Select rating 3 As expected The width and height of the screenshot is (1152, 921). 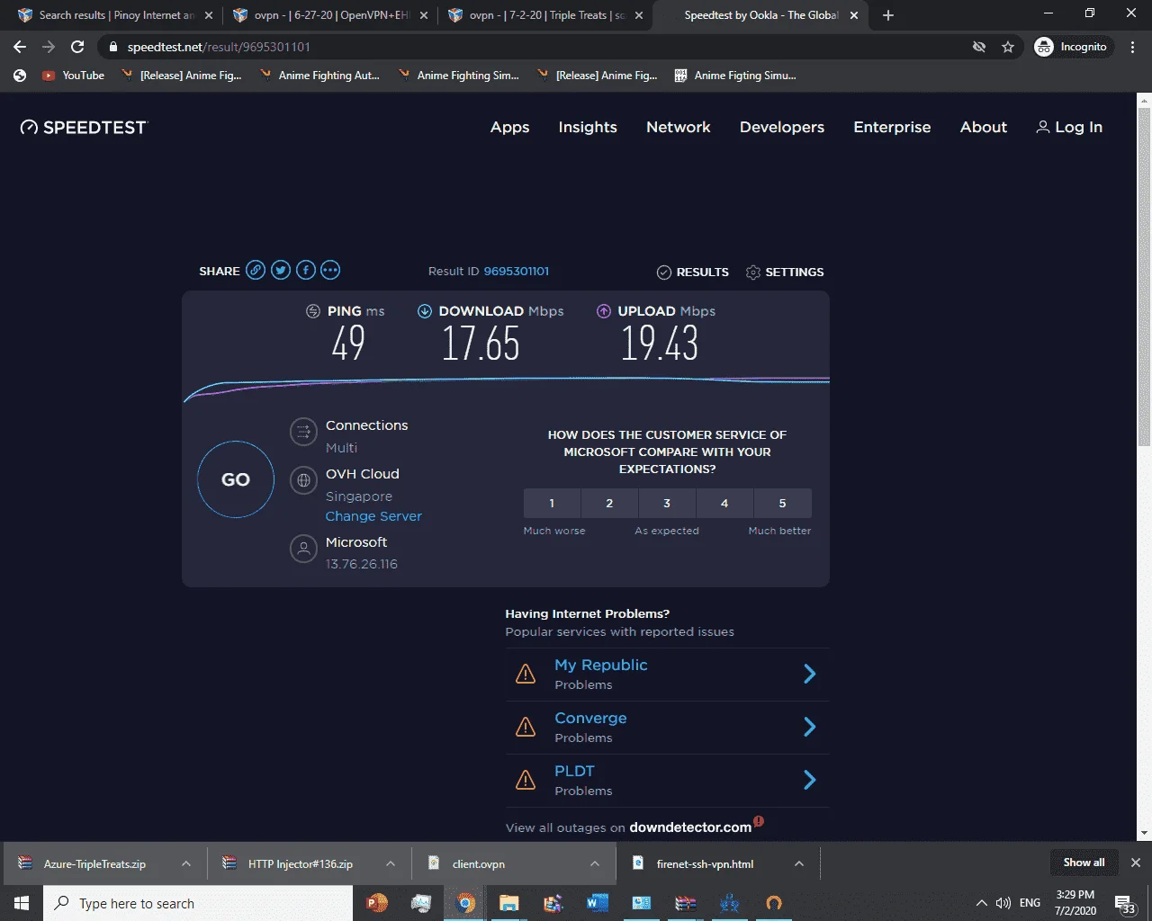tap(667, 503)
